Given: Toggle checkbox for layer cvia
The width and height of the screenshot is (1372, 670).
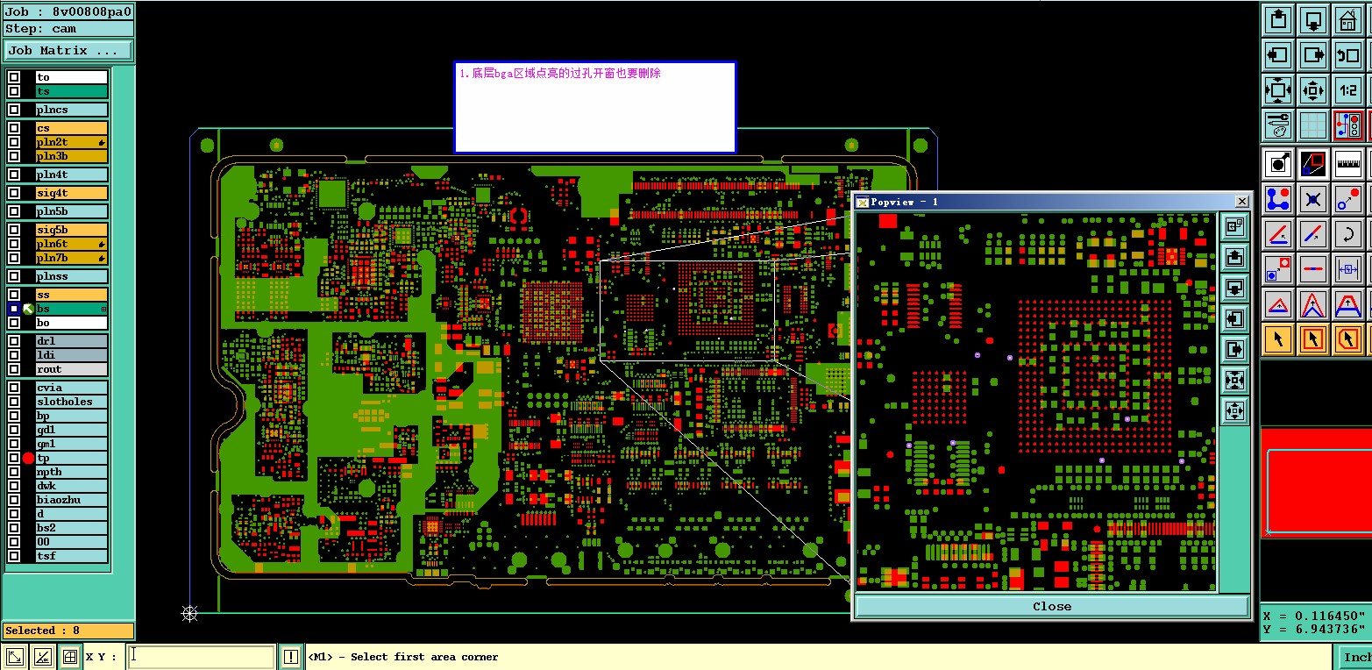Looking at the screenshot, I should coord(14,388).
